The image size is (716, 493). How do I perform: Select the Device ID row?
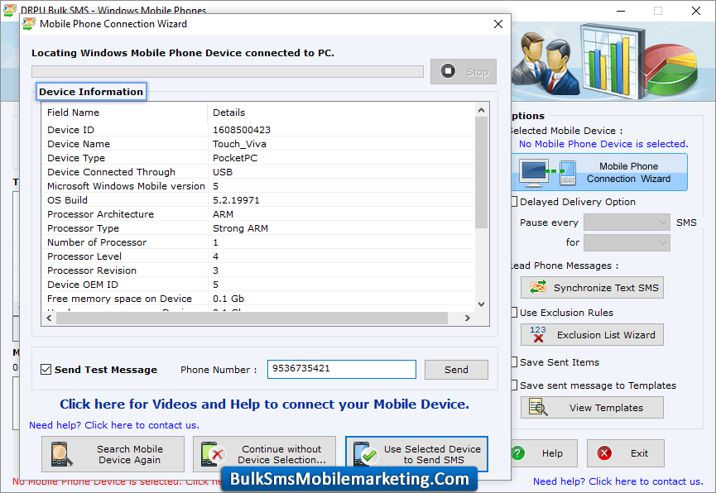pyautogui.click(x=258, y=130)
